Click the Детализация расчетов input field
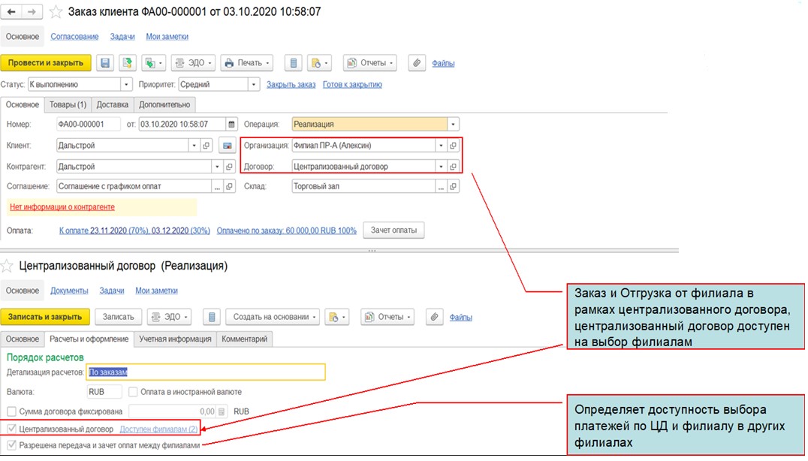Viewport: 808px width, 461px height. pos(205,372)
